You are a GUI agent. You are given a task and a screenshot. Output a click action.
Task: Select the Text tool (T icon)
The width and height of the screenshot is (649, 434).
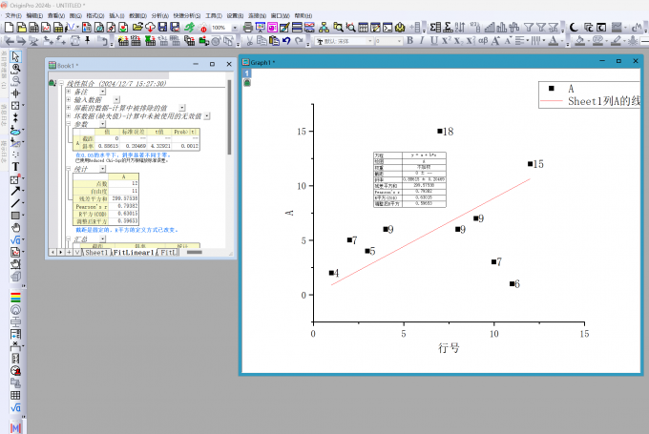tap(15, 166)
